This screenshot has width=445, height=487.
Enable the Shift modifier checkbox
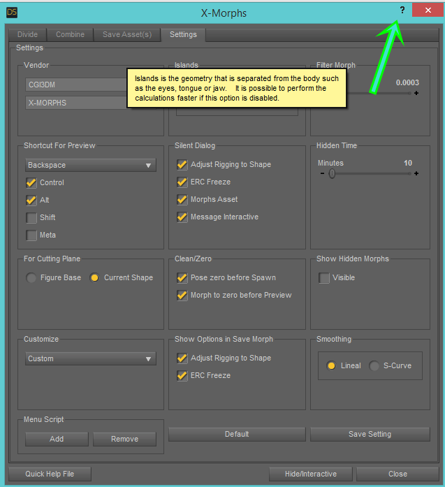click(31, 217)
